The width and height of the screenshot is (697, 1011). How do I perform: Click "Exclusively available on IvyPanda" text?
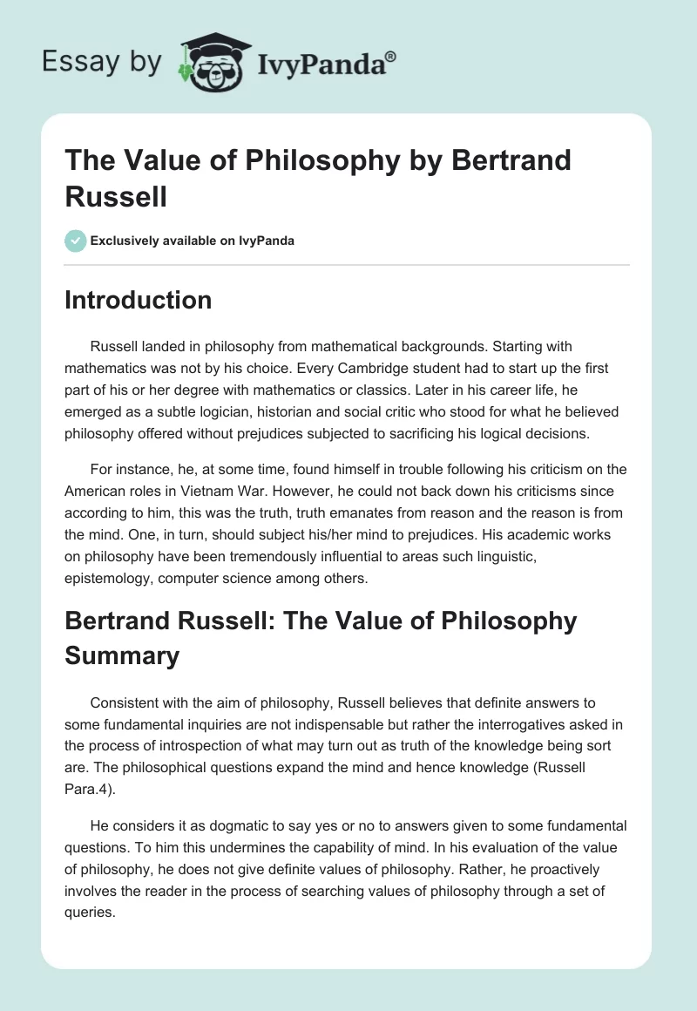194,241
